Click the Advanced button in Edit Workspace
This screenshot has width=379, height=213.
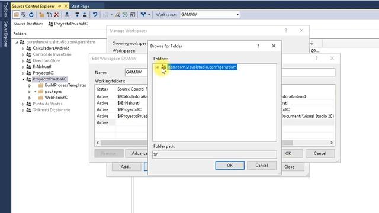(137, 153)
